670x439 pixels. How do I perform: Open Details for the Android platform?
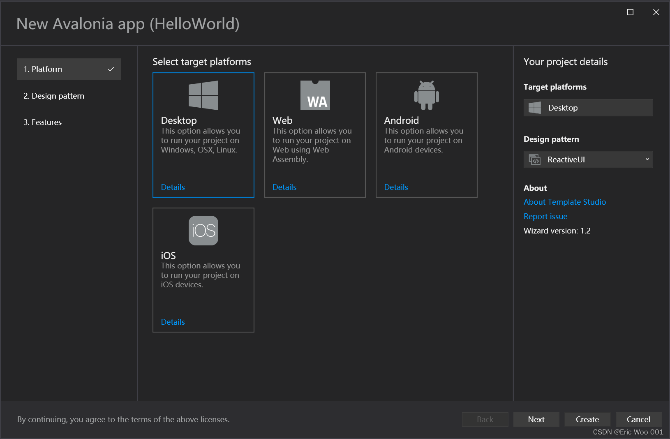click(x=396, y=187)
